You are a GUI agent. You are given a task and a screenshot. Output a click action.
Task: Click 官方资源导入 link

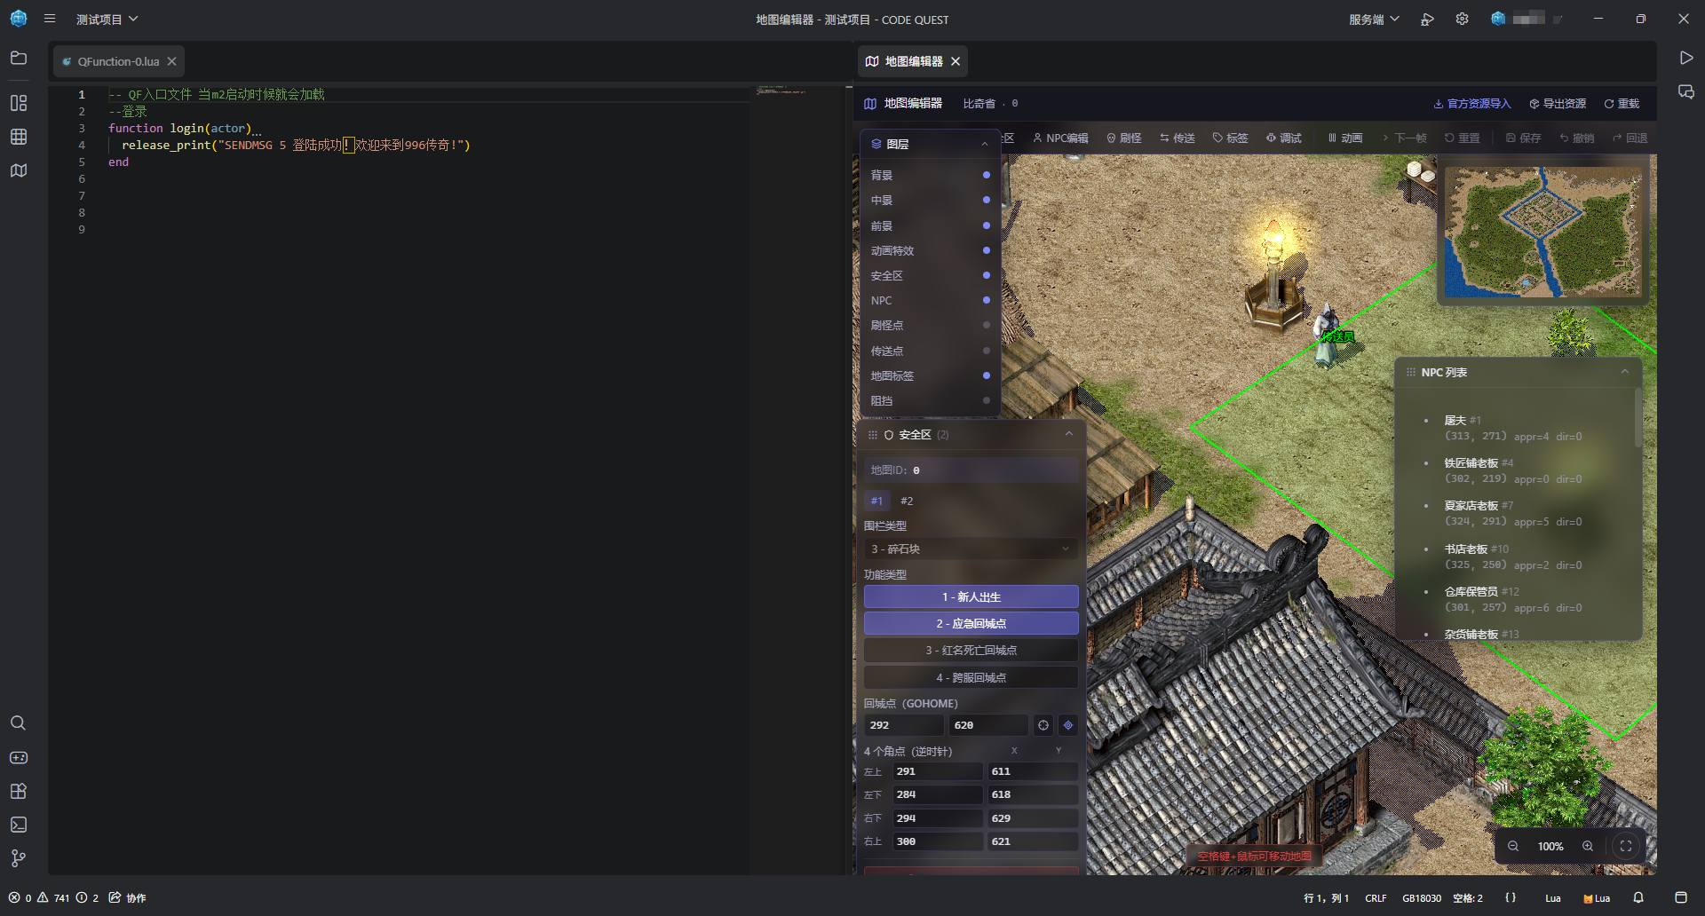click(x=1472, y=104)
